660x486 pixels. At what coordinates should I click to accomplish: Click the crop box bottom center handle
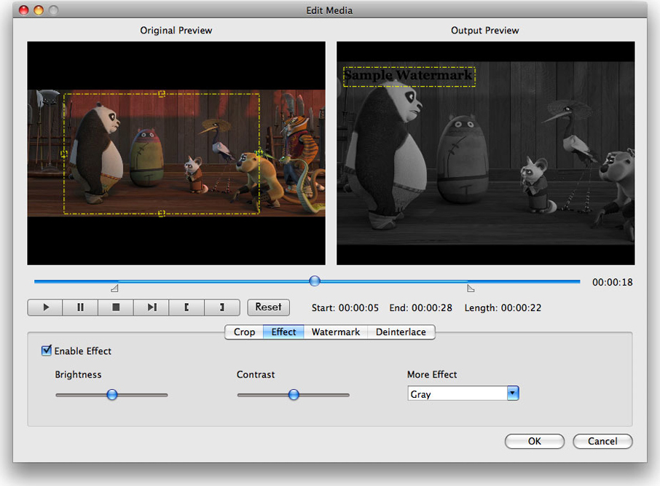[x=162, y=213]
